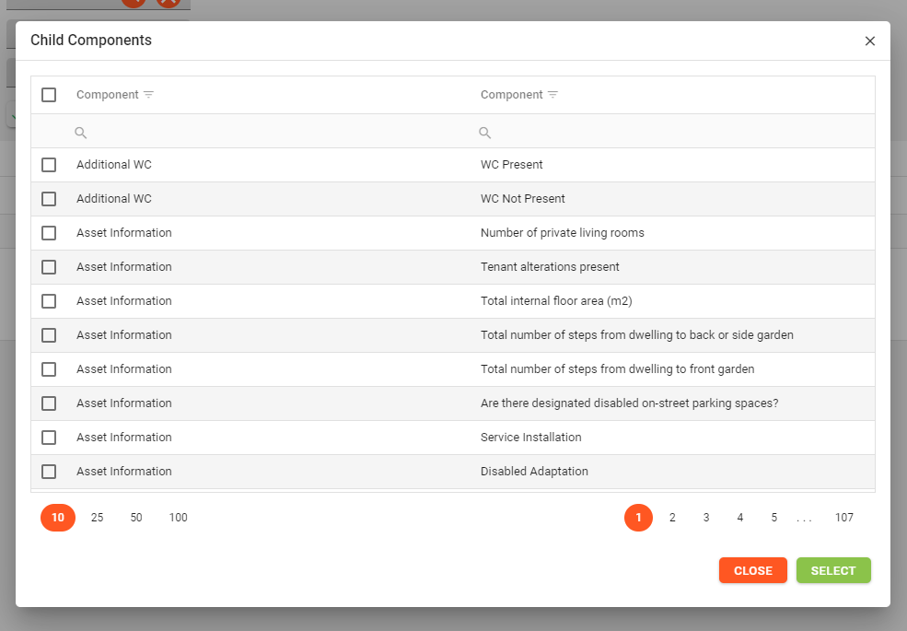
Task: Go to page 2 of results
Action: pyautogui.click(x=672, y=518)
